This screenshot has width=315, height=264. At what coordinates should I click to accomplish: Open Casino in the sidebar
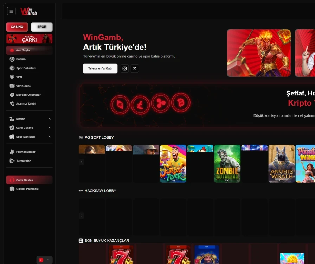tap(29, 59)
